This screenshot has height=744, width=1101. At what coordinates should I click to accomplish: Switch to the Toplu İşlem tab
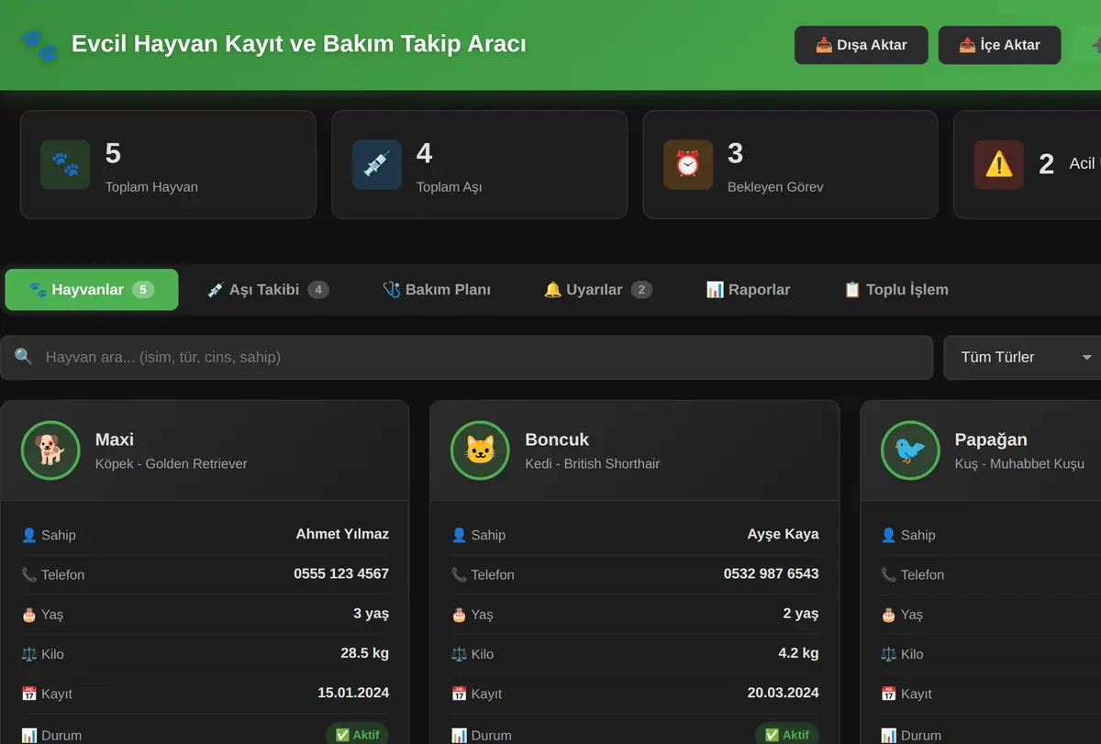895,290
